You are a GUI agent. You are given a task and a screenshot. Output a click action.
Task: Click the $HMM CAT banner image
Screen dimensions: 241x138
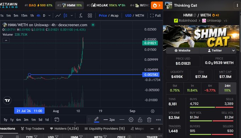pos(201,36)
